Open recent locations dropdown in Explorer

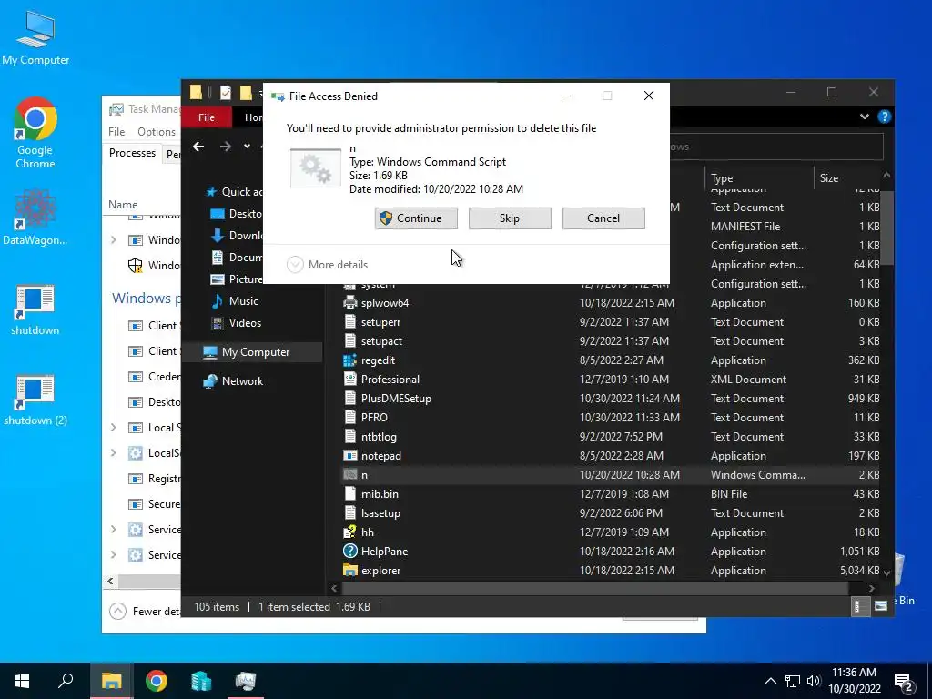(x=247, y=147)
